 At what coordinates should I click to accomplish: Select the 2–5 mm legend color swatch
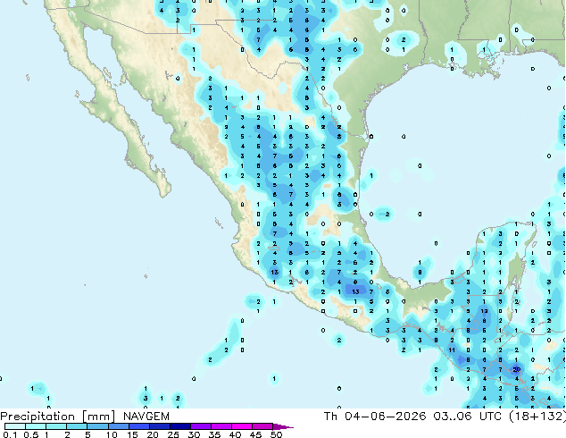coord(77,426)
